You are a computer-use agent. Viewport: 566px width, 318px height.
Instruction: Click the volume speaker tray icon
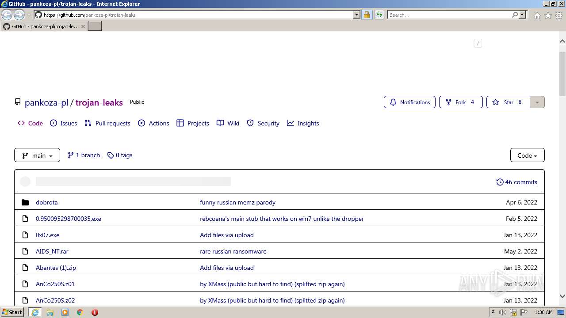503,312
